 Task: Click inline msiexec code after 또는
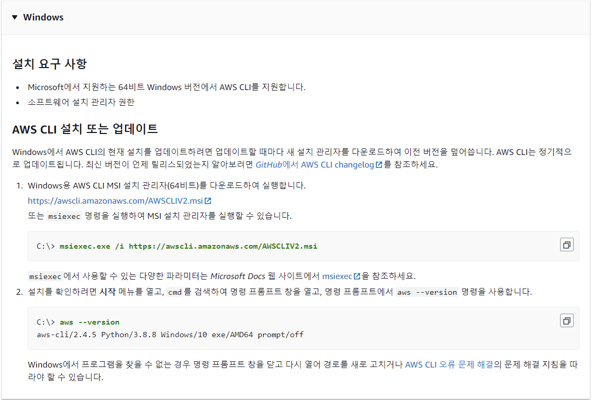[x=64, y=216]
